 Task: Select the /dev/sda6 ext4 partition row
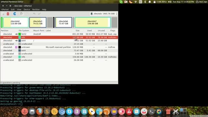click(x=59, y=50)
